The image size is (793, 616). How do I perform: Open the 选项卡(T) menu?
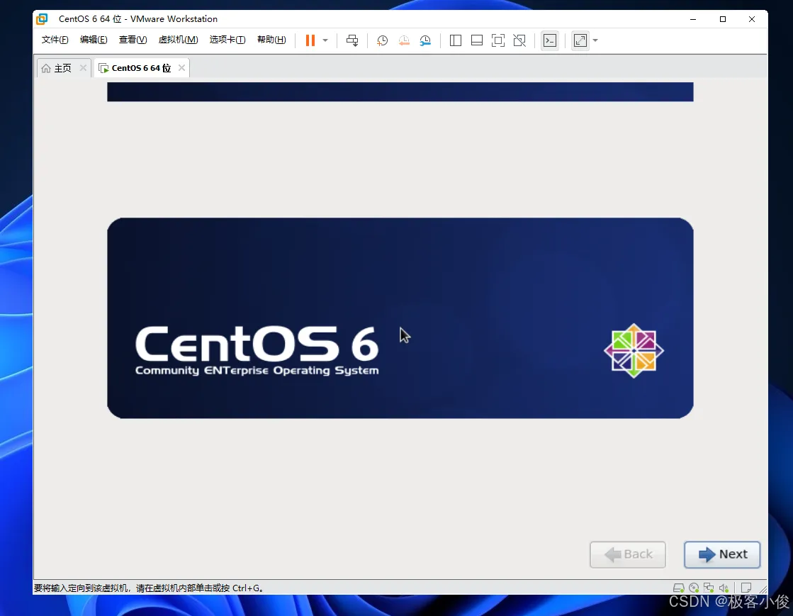[227, 40]
